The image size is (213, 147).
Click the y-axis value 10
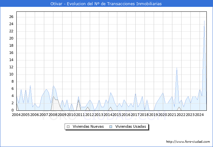11,74
